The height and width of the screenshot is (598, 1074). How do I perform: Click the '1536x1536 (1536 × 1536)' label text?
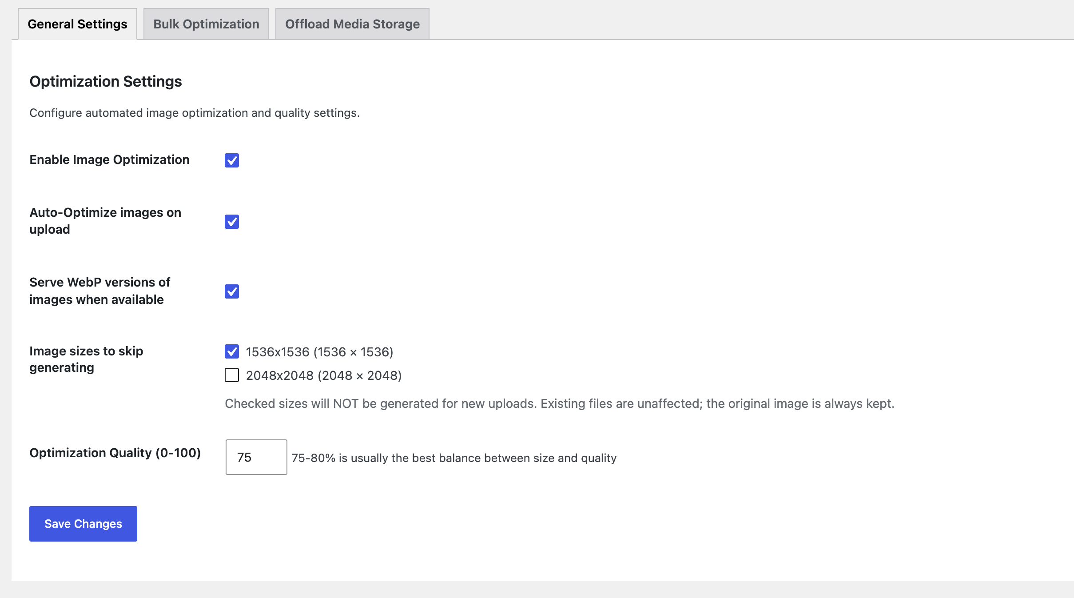pyautogui.click(x=320, y=352)
